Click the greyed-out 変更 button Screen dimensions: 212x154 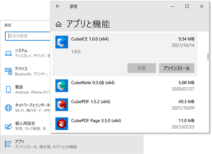[x=142, y=68]
